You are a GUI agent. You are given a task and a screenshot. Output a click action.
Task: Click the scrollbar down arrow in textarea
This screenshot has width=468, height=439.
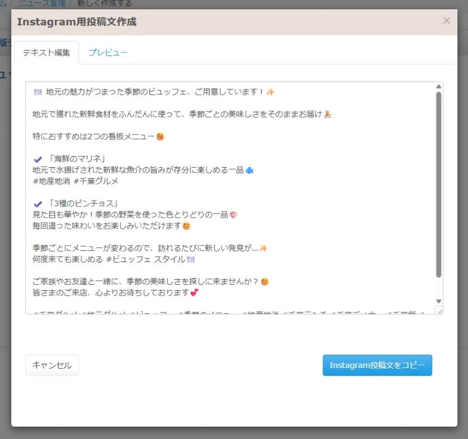point(438,301)
